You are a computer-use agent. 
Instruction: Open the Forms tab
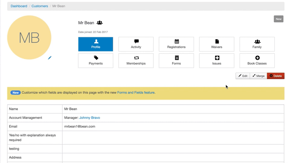[176, 61]
